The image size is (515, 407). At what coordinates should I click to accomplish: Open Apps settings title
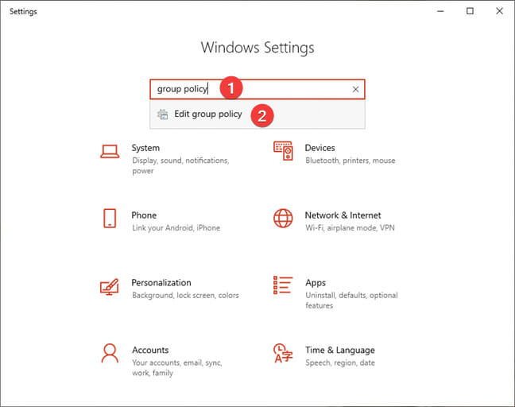[316, 283]
